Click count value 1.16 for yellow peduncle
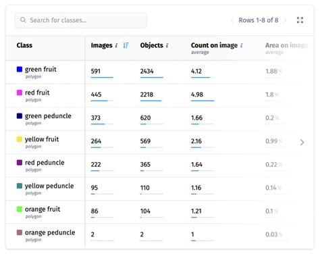This screenshot has width=320, height=256. 196,188
